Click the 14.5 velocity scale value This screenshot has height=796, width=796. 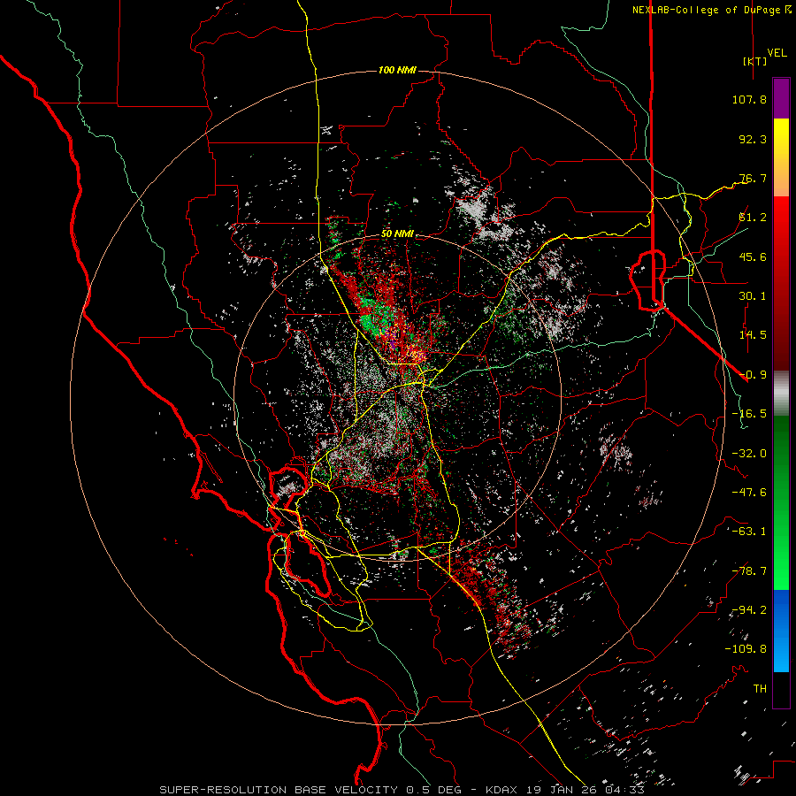(x=753, y=335)
